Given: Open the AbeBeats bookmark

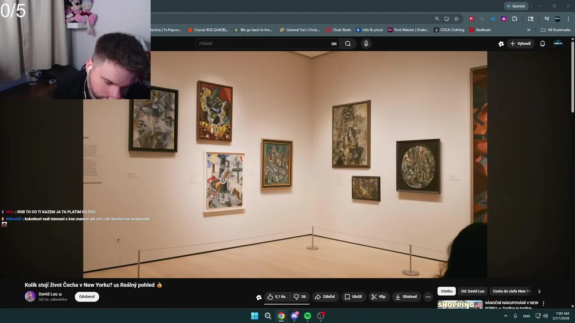Looking at the screenshot, I should tap(480, 30).
